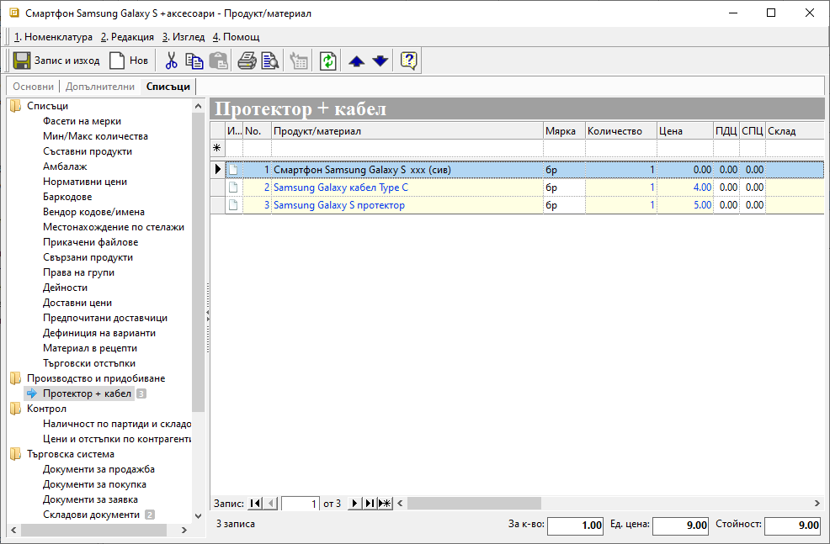Click the document icon in the Samsung Galaxy S протектор row
The width and height of the screenshot is (830, 544).
[x=233, y=205]
